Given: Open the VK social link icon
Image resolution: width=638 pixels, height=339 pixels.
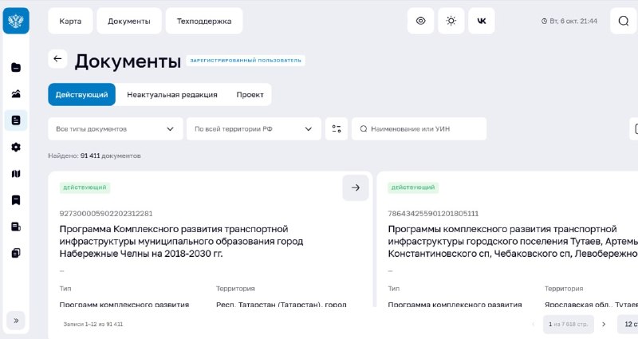Looking at the screenshot, I should coord(482,21).
